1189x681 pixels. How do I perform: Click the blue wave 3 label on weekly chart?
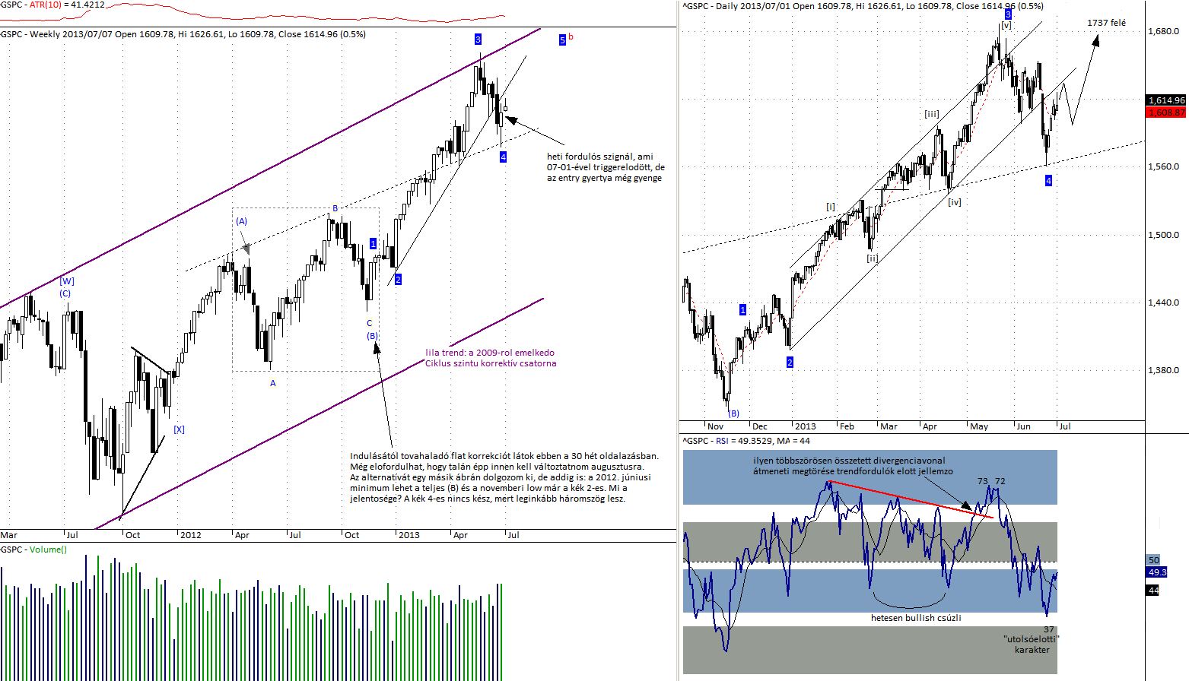[478, 39]
